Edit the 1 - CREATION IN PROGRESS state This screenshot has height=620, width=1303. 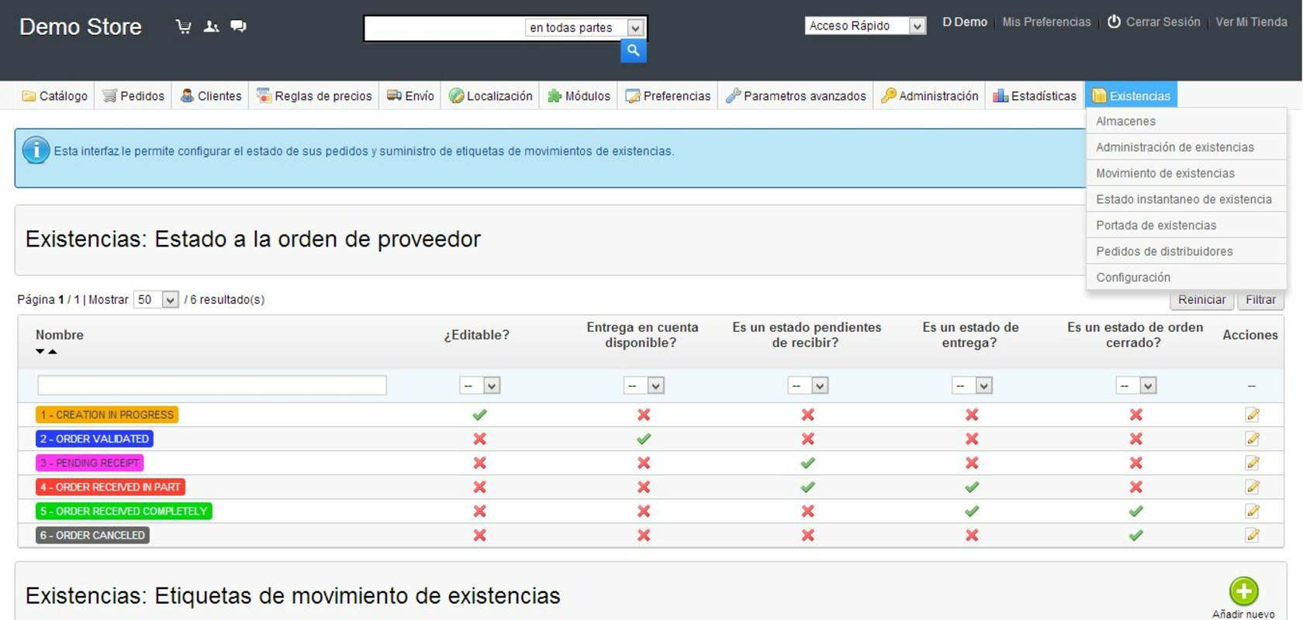point(1252,415)
